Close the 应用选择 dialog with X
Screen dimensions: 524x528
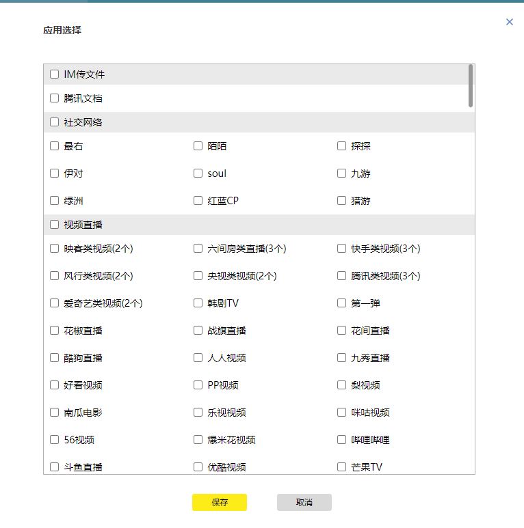[x=509, y=22]
